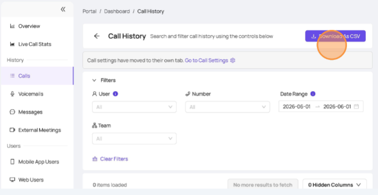This screenshot has width=378, height=195.
Task: Follow Go to Call Settings link
Action: pyautogui.click(x=206, y=60)
